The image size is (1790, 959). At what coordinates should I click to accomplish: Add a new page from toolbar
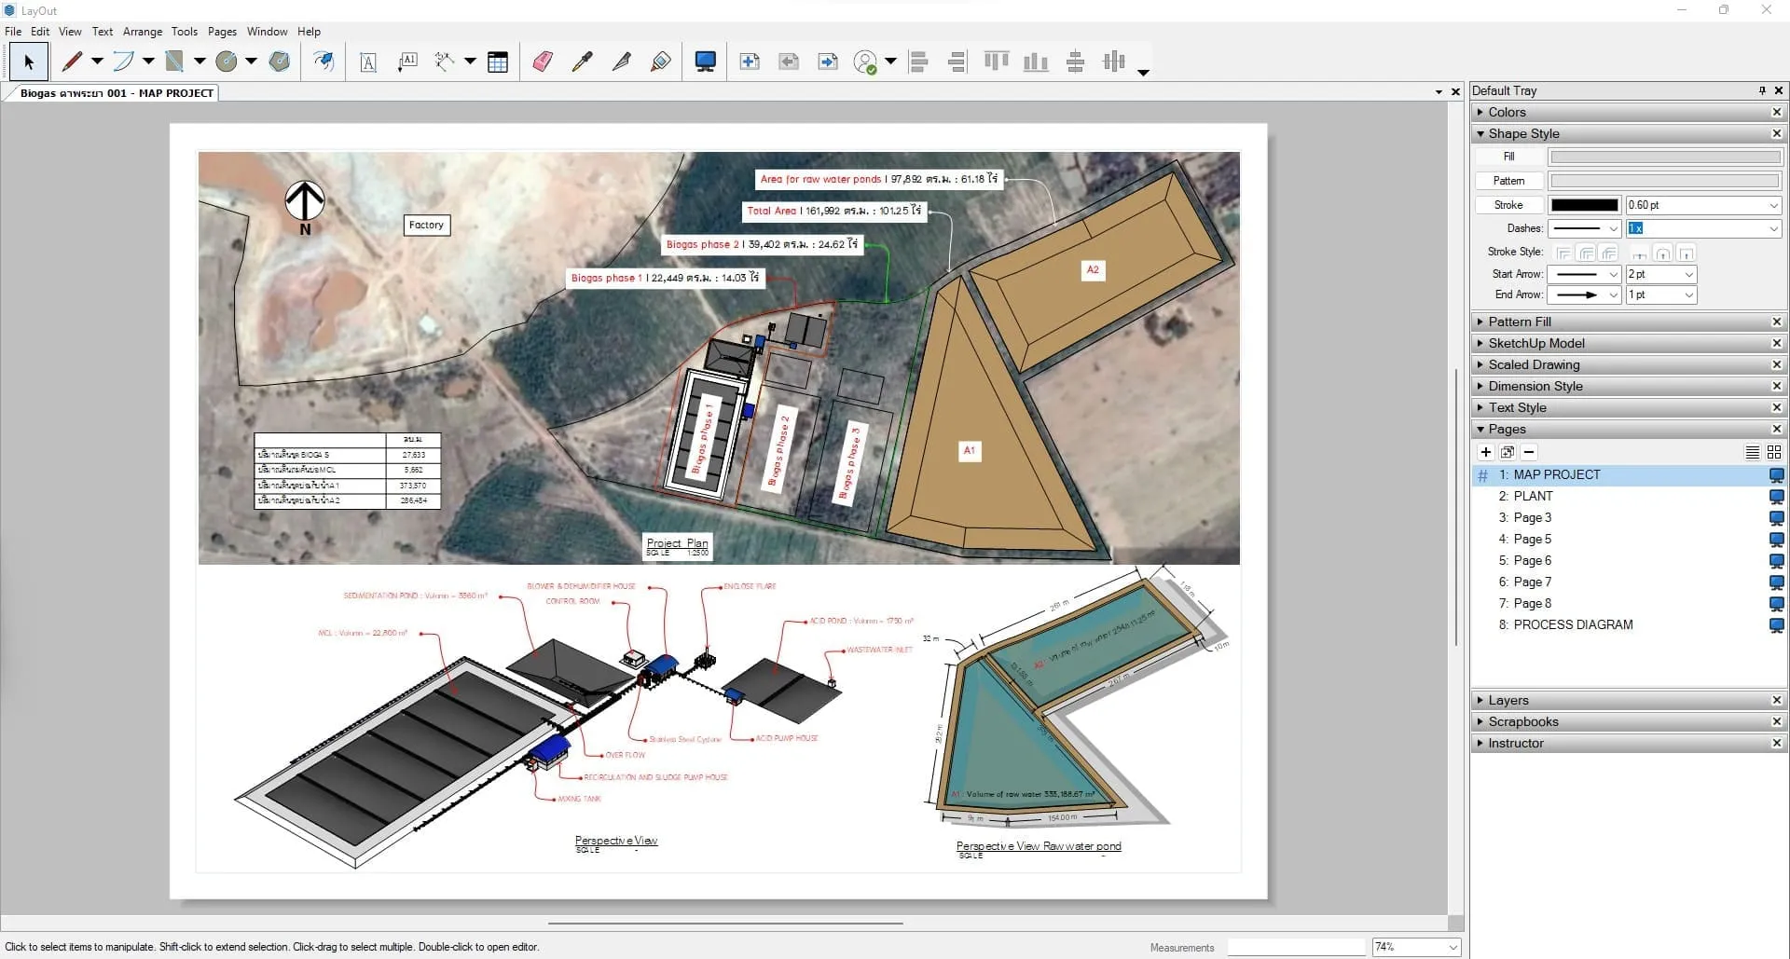click(750, 62)
